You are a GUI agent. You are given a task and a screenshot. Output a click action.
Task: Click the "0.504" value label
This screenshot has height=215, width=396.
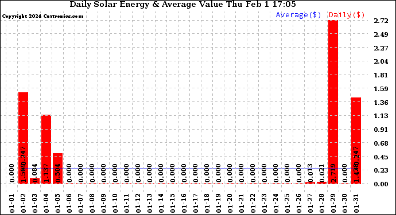pos(58,173)
